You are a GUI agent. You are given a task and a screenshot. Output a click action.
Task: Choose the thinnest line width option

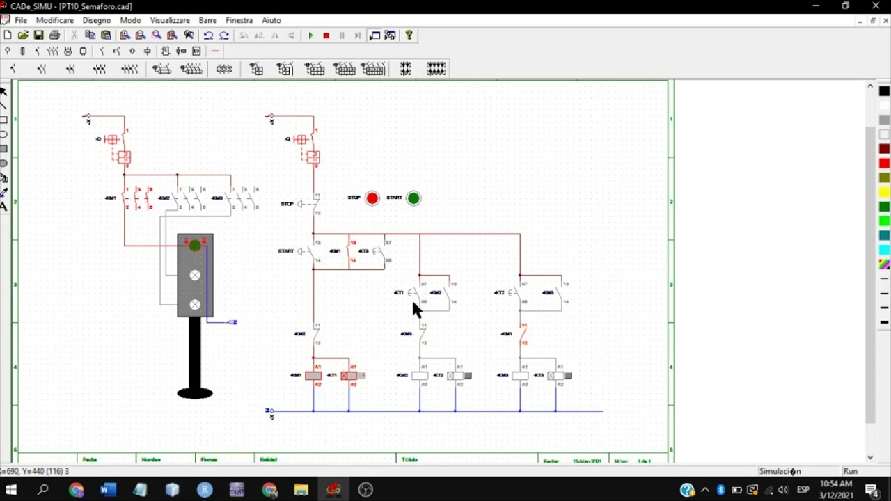pos(884,279)
